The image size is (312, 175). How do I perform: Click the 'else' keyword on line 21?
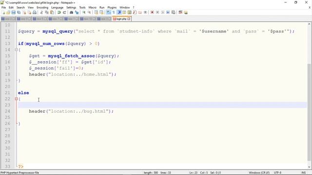tap(23, 93)
